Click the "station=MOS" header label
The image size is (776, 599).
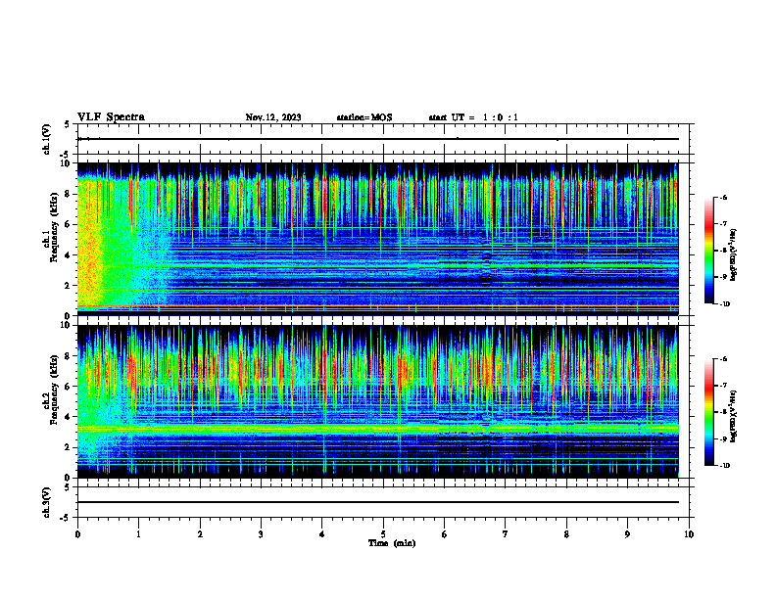364,117
